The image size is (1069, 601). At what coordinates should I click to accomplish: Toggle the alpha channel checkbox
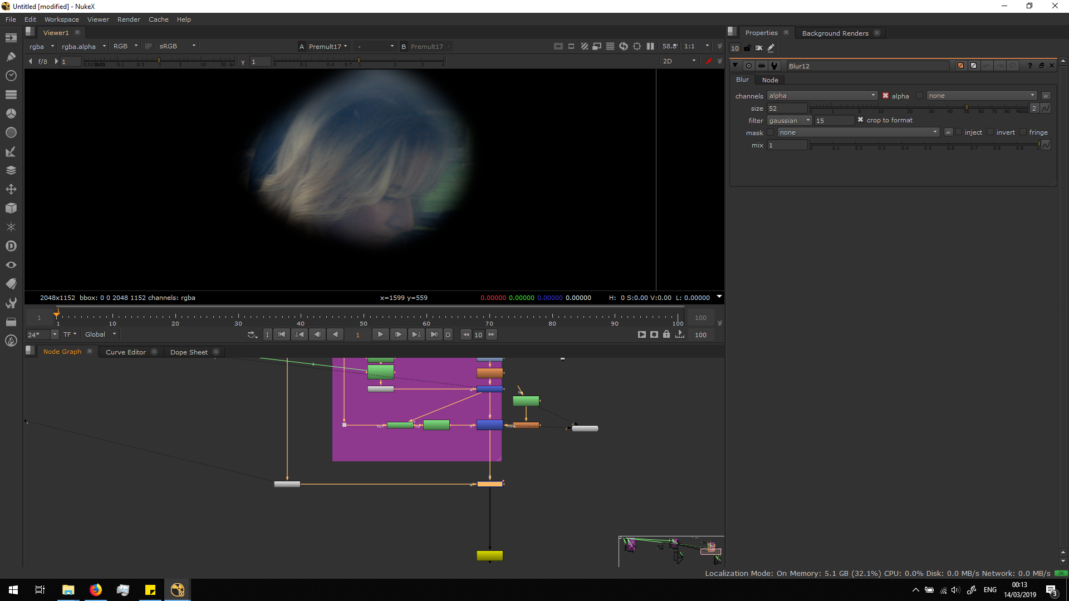(x=885, y=96)
